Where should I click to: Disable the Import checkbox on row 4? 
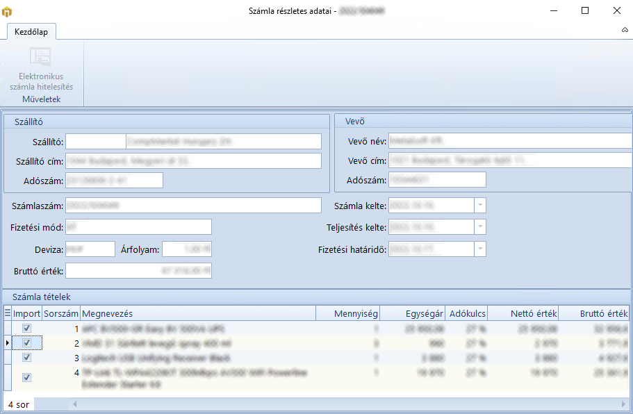pos(26,377)
